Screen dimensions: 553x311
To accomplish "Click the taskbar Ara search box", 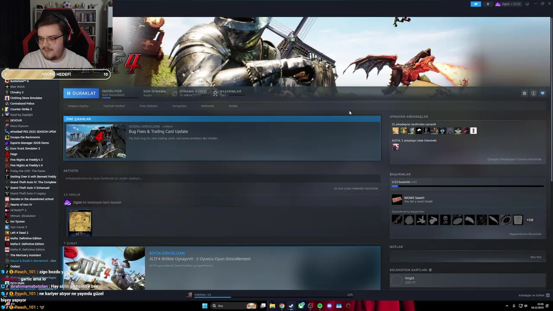I will point(234,306).
